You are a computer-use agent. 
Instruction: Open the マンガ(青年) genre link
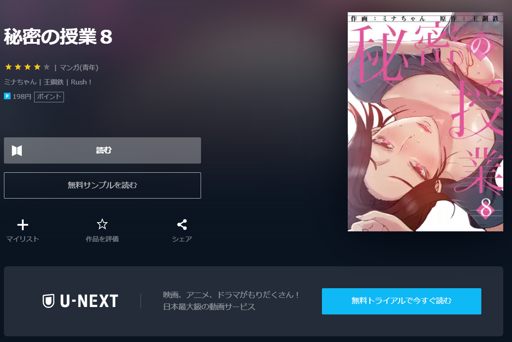[79, 67]
